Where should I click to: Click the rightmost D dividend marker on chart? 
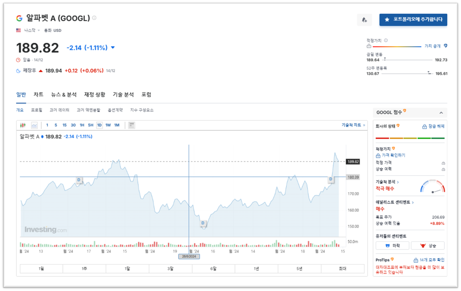click(331, 179)
